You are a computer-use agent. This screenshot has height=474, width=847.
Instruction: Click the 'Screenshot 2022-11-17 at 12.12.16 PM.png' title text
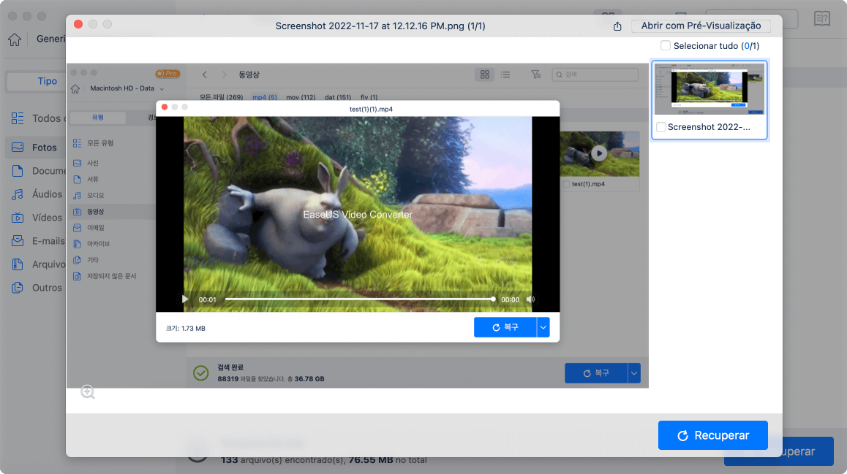[x=380, y=26]
